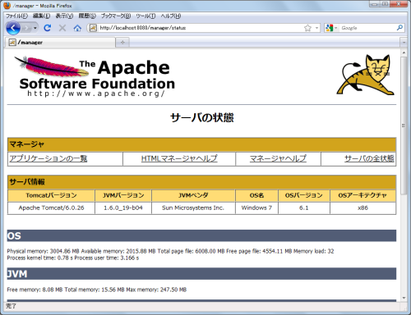Click the JVMバージョン column header
Viewport: 411px width, 315px height.
click(123, 195)
